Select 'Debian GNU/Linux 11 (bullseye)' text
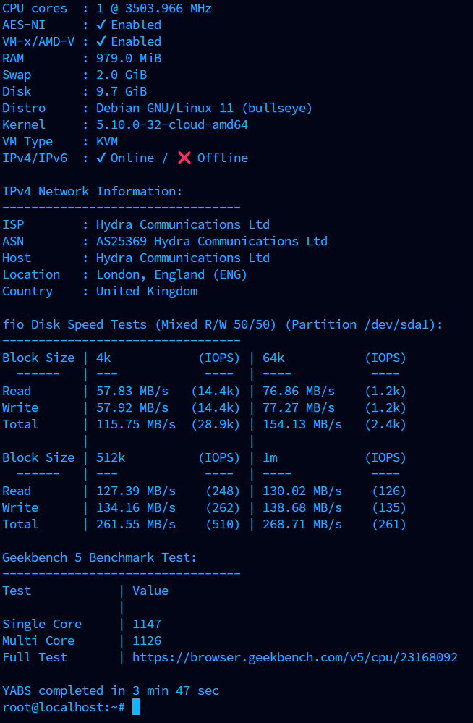Screen dimensions: 473x723 click(204, 109)
